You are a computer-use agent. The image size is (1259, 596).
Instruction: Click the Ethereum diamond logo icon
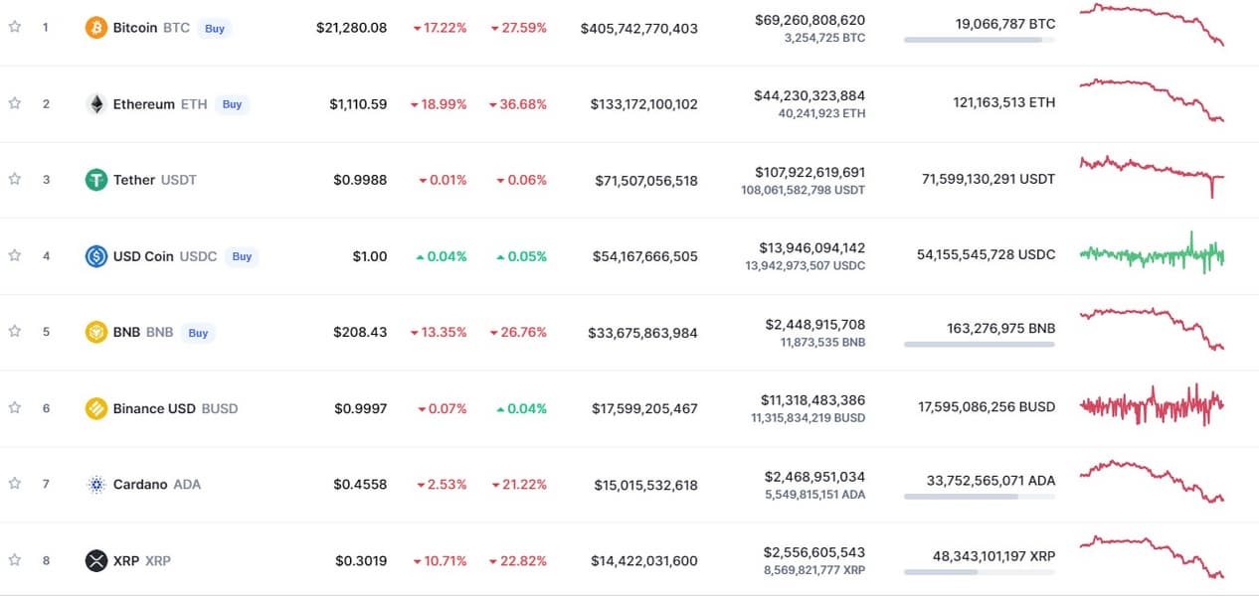coord(96,104)
